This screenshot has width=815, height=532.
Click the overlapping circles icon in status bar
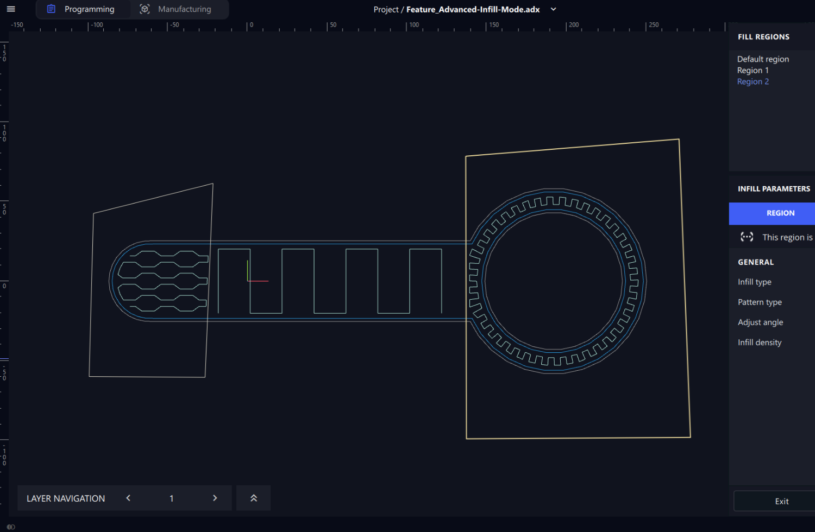pyautogui.click(x=11, y=527)
